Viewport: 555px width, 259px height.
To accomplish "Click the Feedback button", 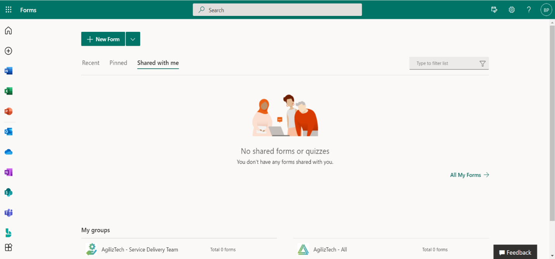I will tap(515, 252).
